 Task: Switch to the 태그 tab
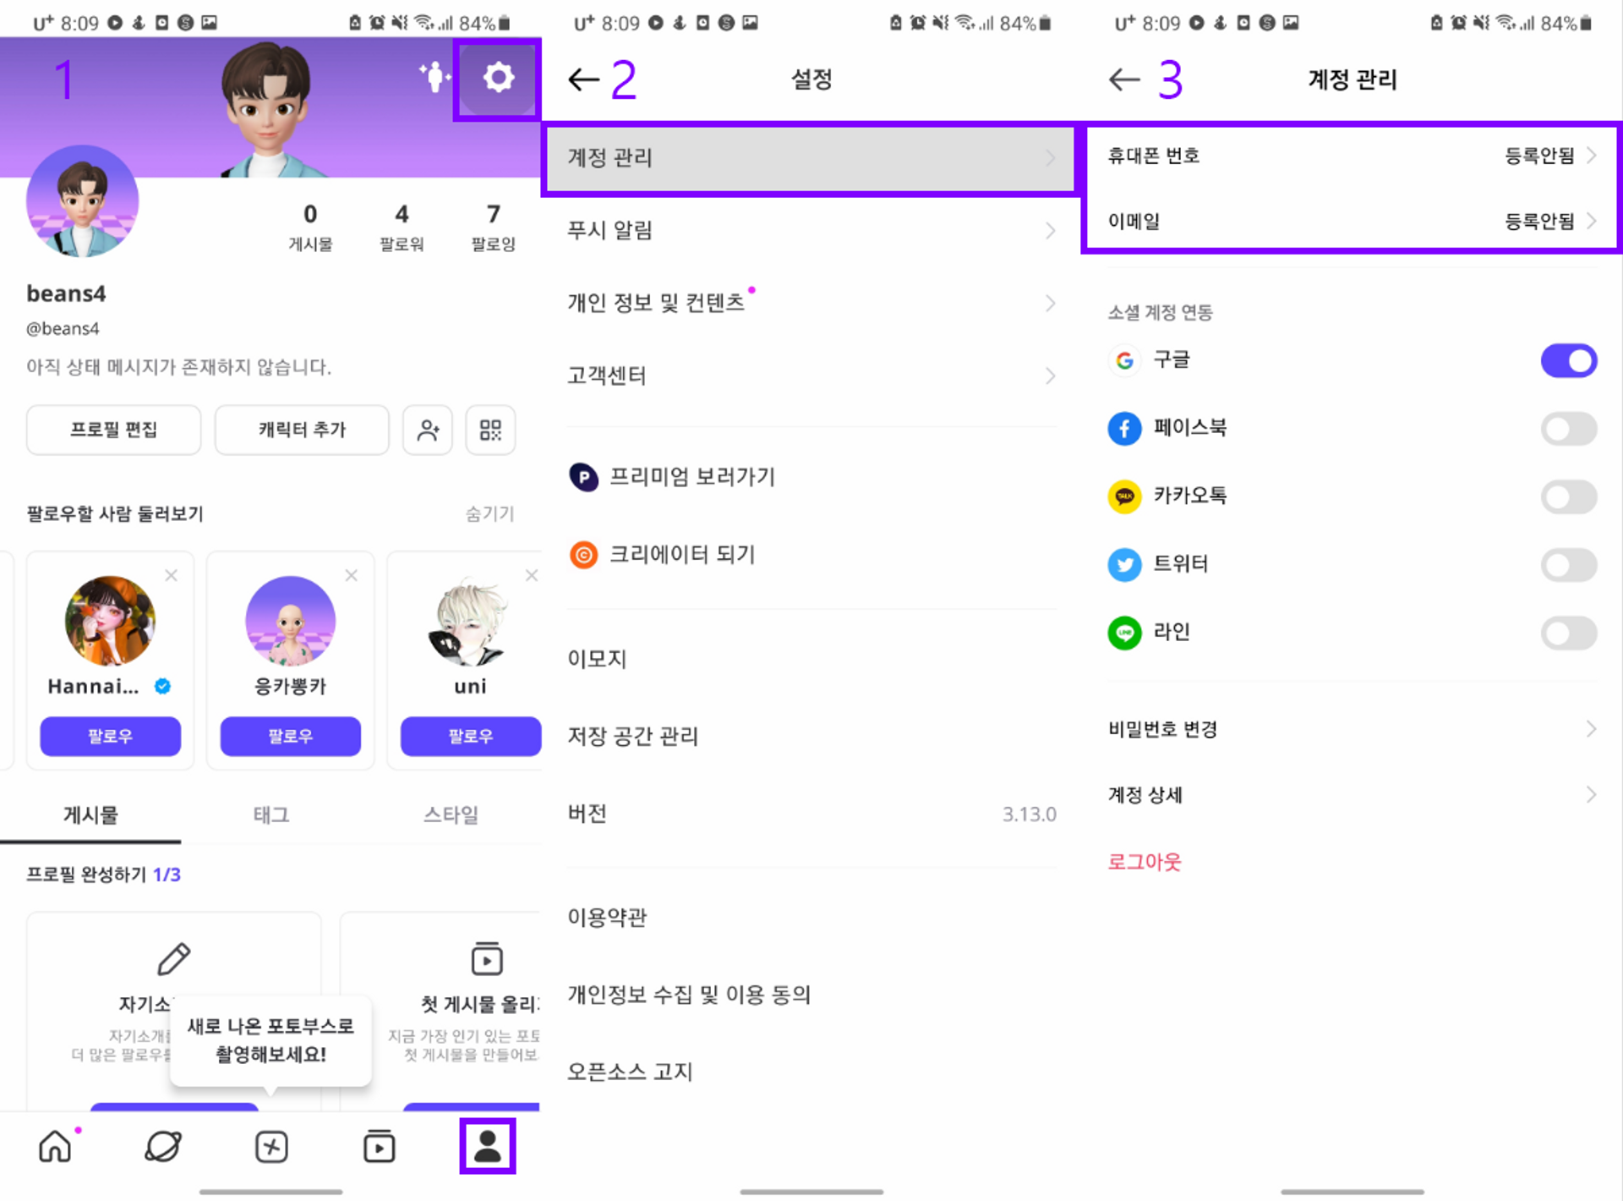[271, 814]
